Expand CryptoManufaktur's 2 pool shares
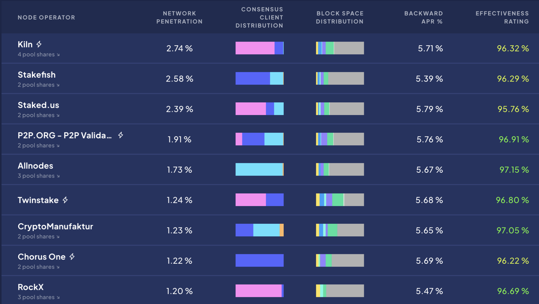539x304 pixels. (x=38, y=237)
